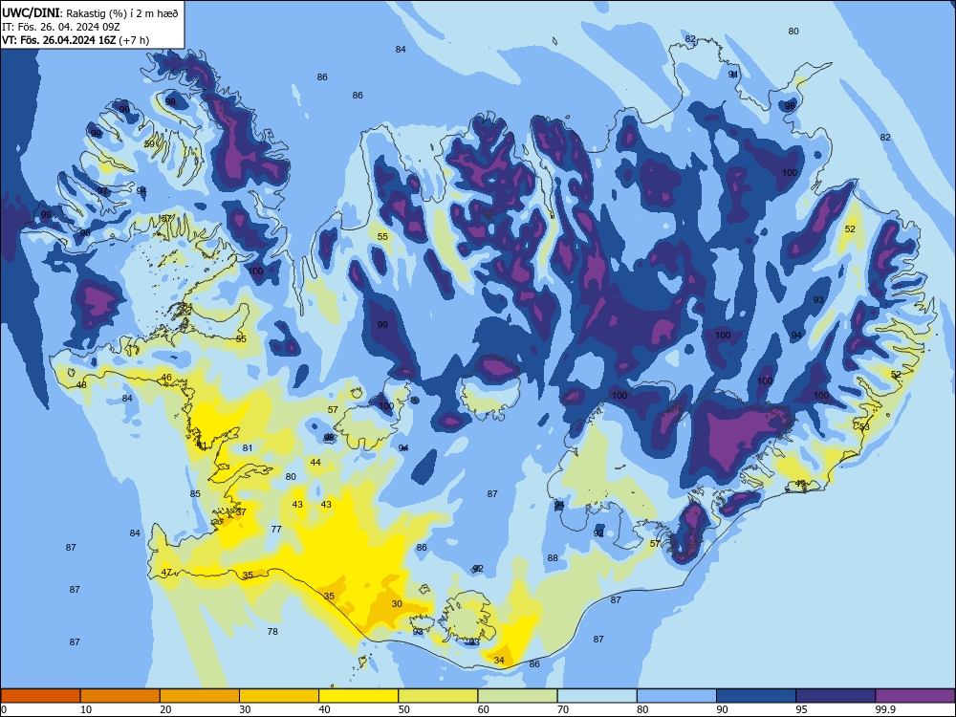Click the humidity value '59' on the map
The image size is (956, 717).
pyautogui.click(x=149, y=144)
